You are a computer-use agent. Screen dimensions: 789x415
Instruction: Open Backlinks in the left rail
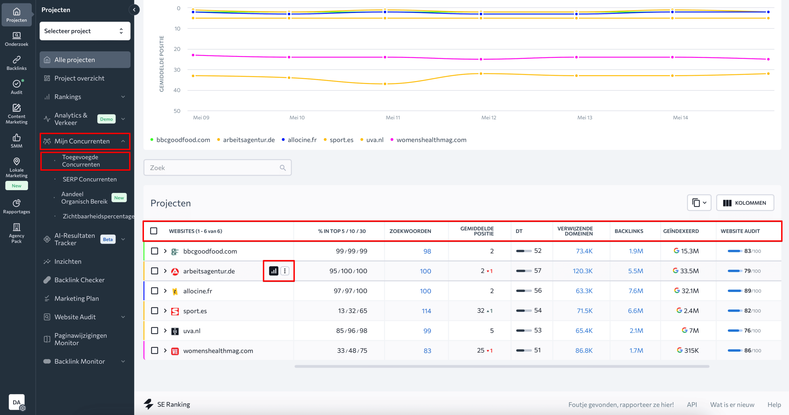(17, 63)
